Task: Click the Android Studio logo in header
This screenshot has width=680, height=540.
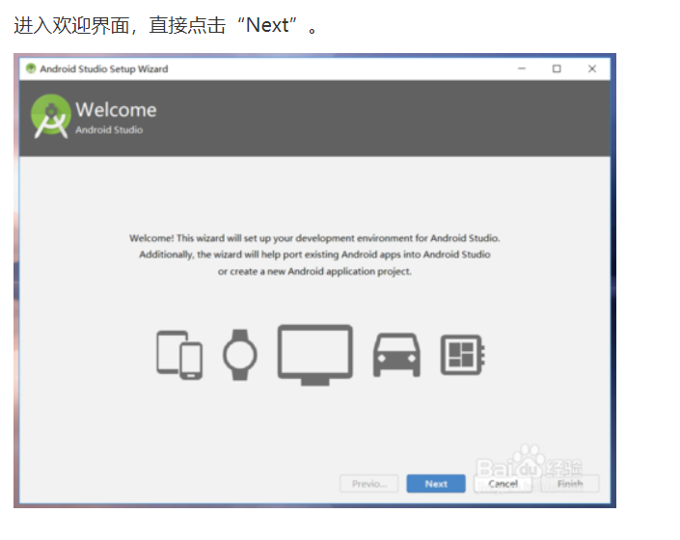Action: click(x=51, y=116)
